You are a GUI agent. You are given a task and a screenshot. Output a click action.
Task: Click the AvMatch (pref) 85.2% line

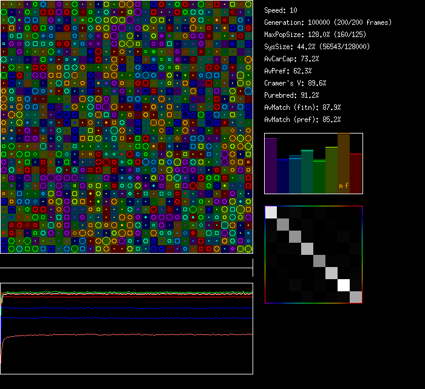302,120
